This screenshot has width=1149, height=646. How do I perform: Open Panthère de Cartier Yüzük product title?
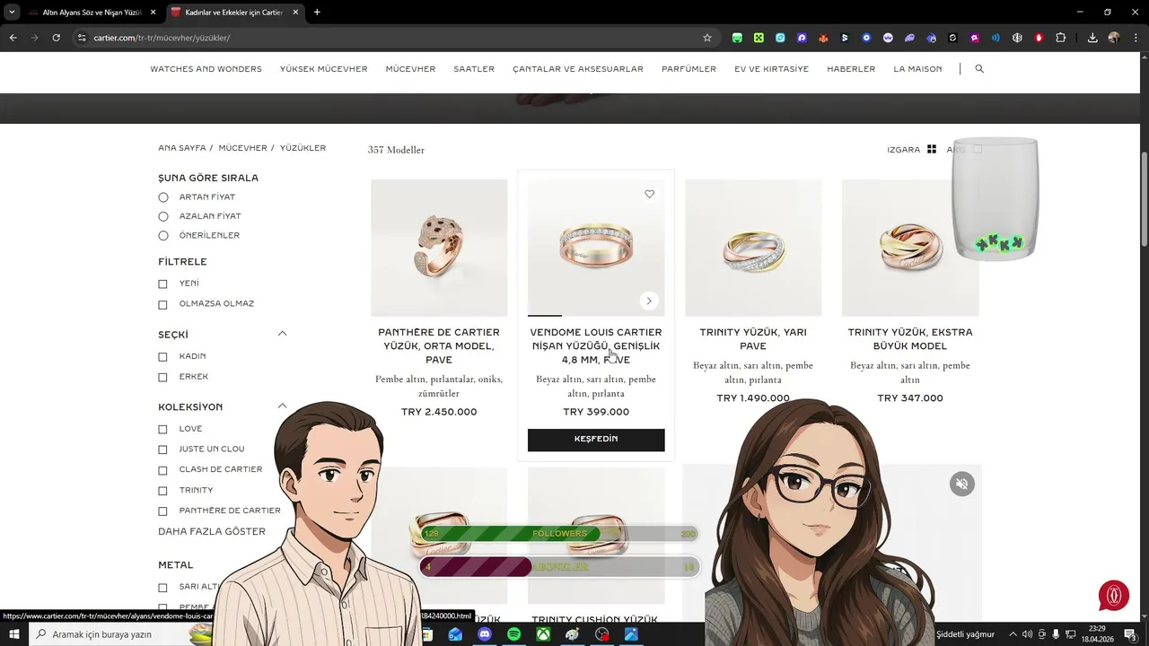tap(439, 346)
